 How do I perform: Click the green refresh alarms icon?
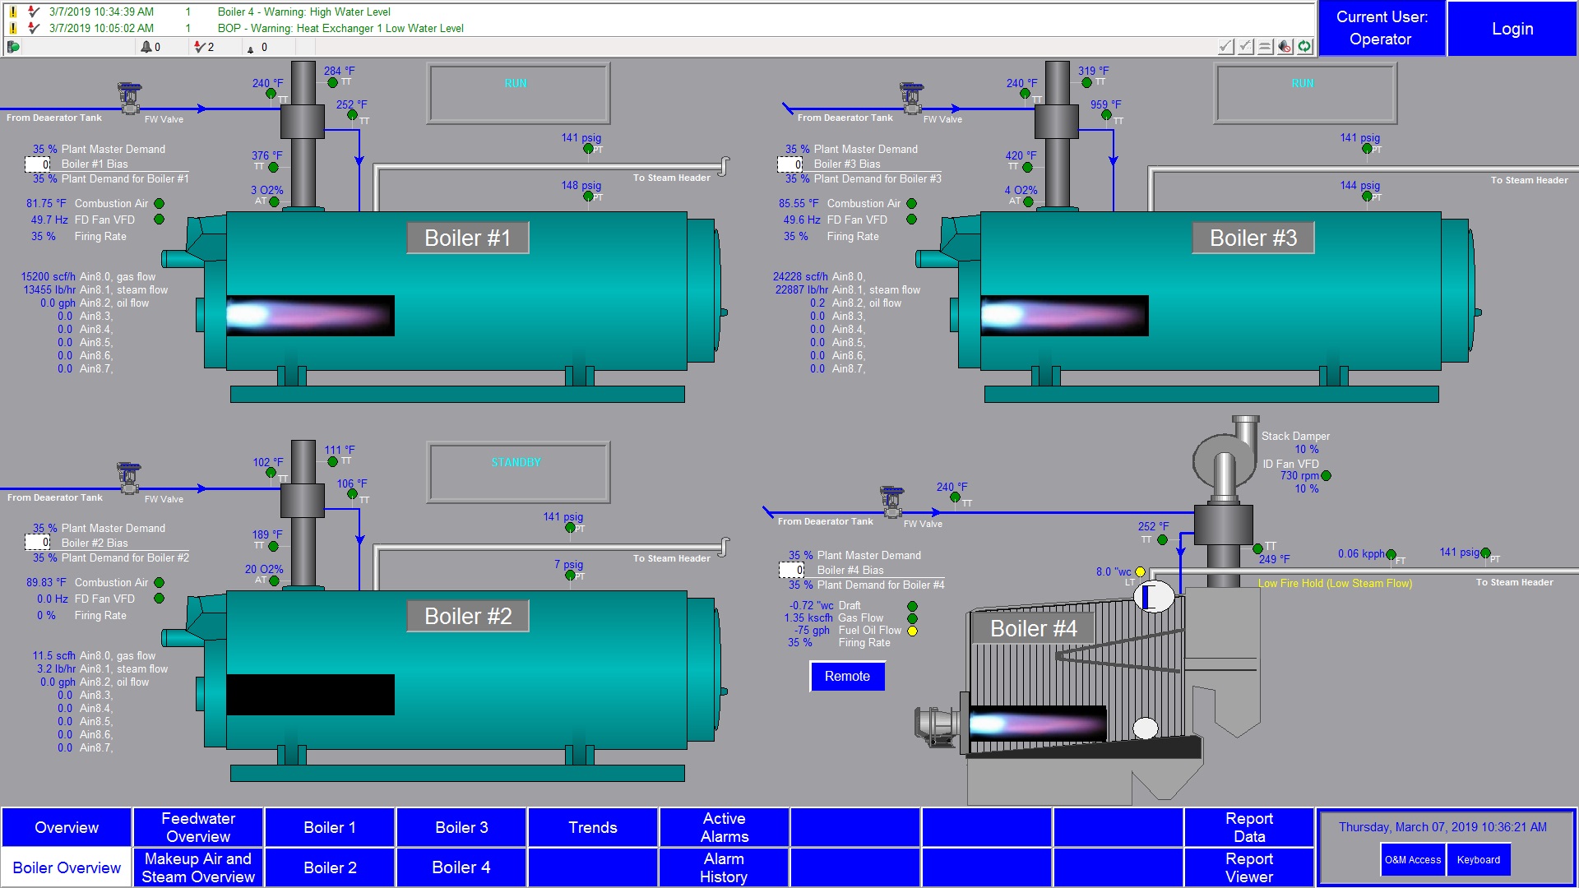click(1305, 47)
